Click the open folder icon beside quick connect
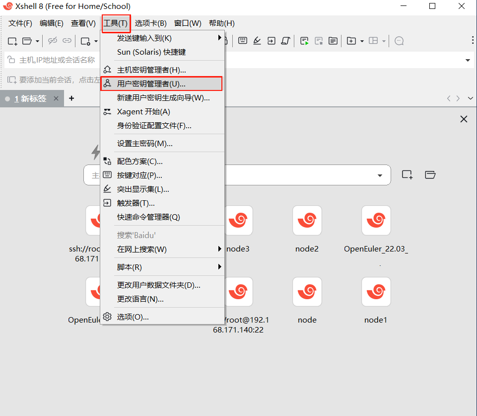 click(430, 175)
